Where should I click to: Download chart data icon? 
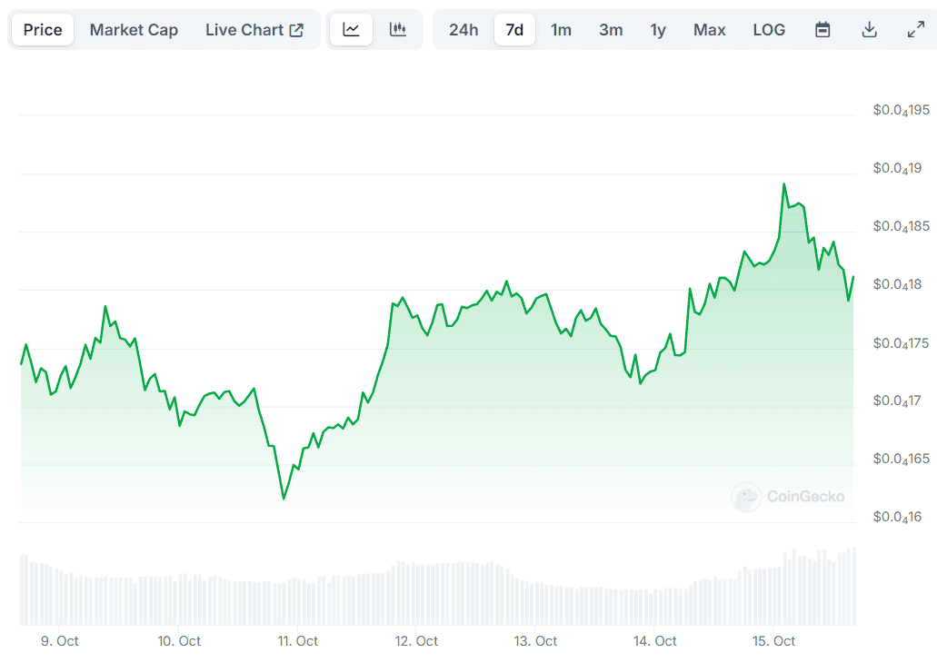coord(870,30)
